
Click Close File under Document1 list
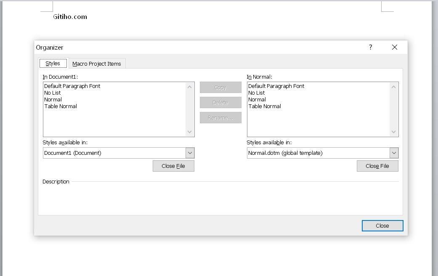173,166
